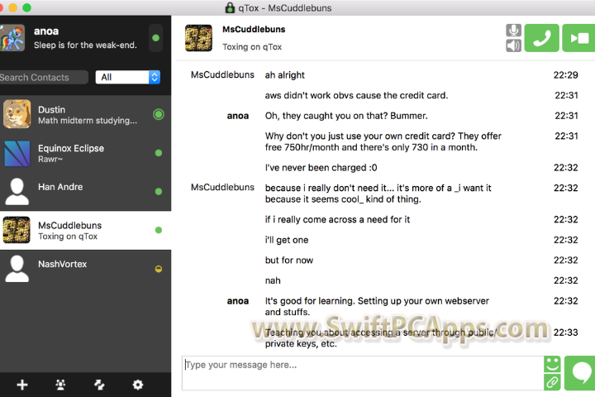Click 'Toxing on qTox' header status

point(252,46)
